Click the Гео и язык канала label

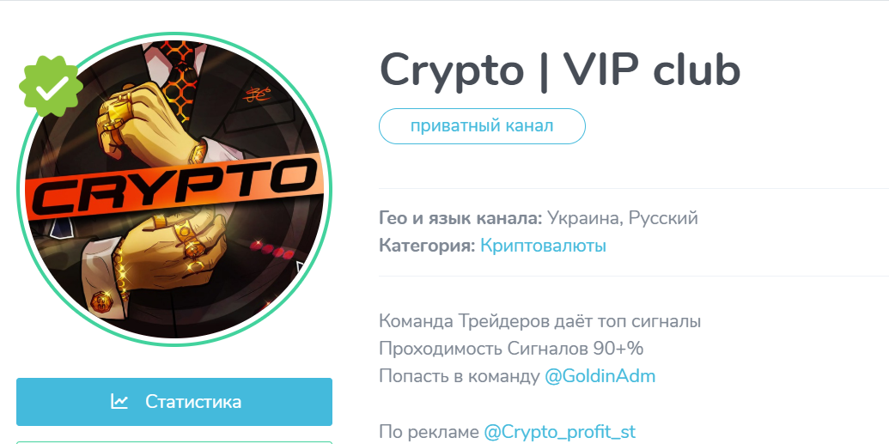(x=461, y=218)
